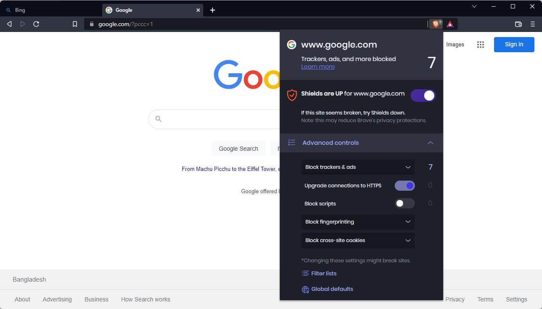Open the About footer link
Screen dimensions: 542x309
22,299
